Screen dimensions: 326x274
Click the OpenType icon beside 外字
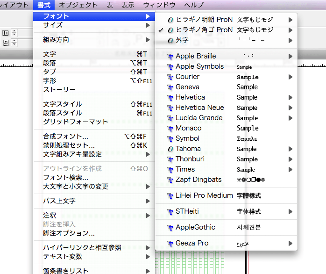(x=170, y=40)
